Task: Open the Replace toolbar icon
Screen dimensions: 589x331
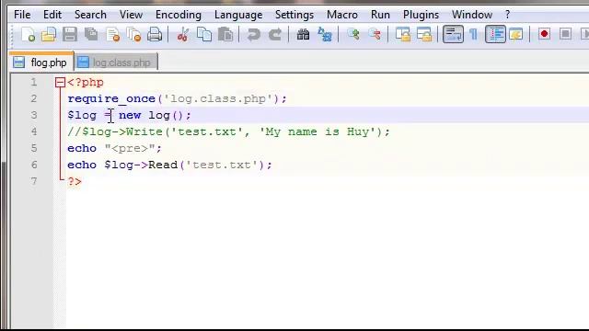Action: [325, 35]
